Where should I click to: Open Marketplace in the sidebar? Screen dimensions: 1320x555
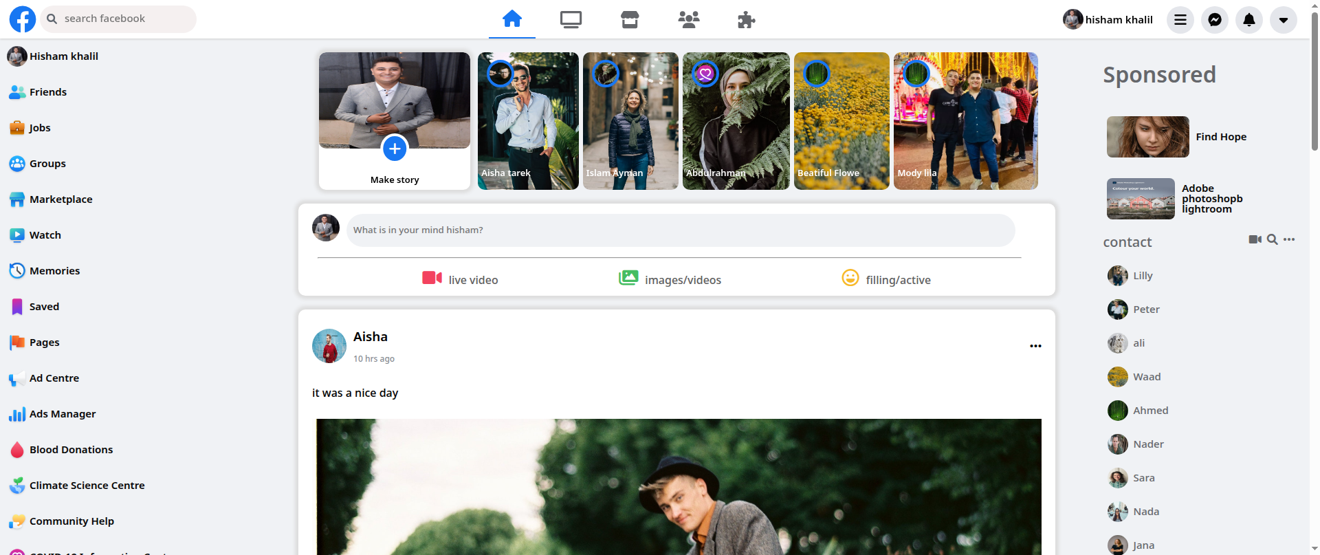pyautogui.click(x=50, y=199)
